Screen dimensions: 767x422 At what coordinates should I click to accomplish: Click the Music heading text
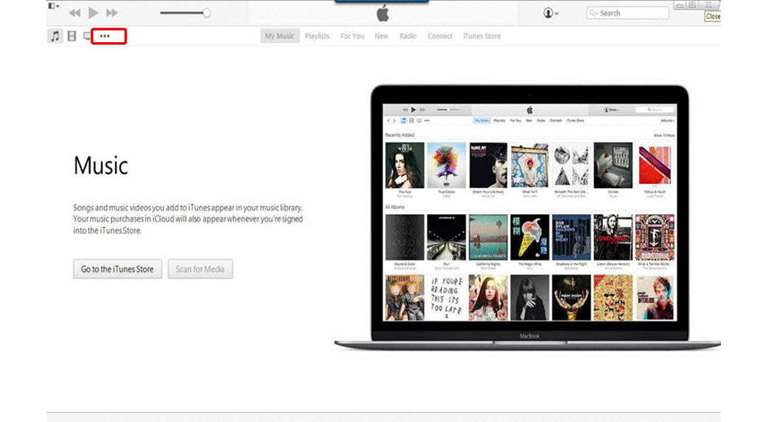100,166
